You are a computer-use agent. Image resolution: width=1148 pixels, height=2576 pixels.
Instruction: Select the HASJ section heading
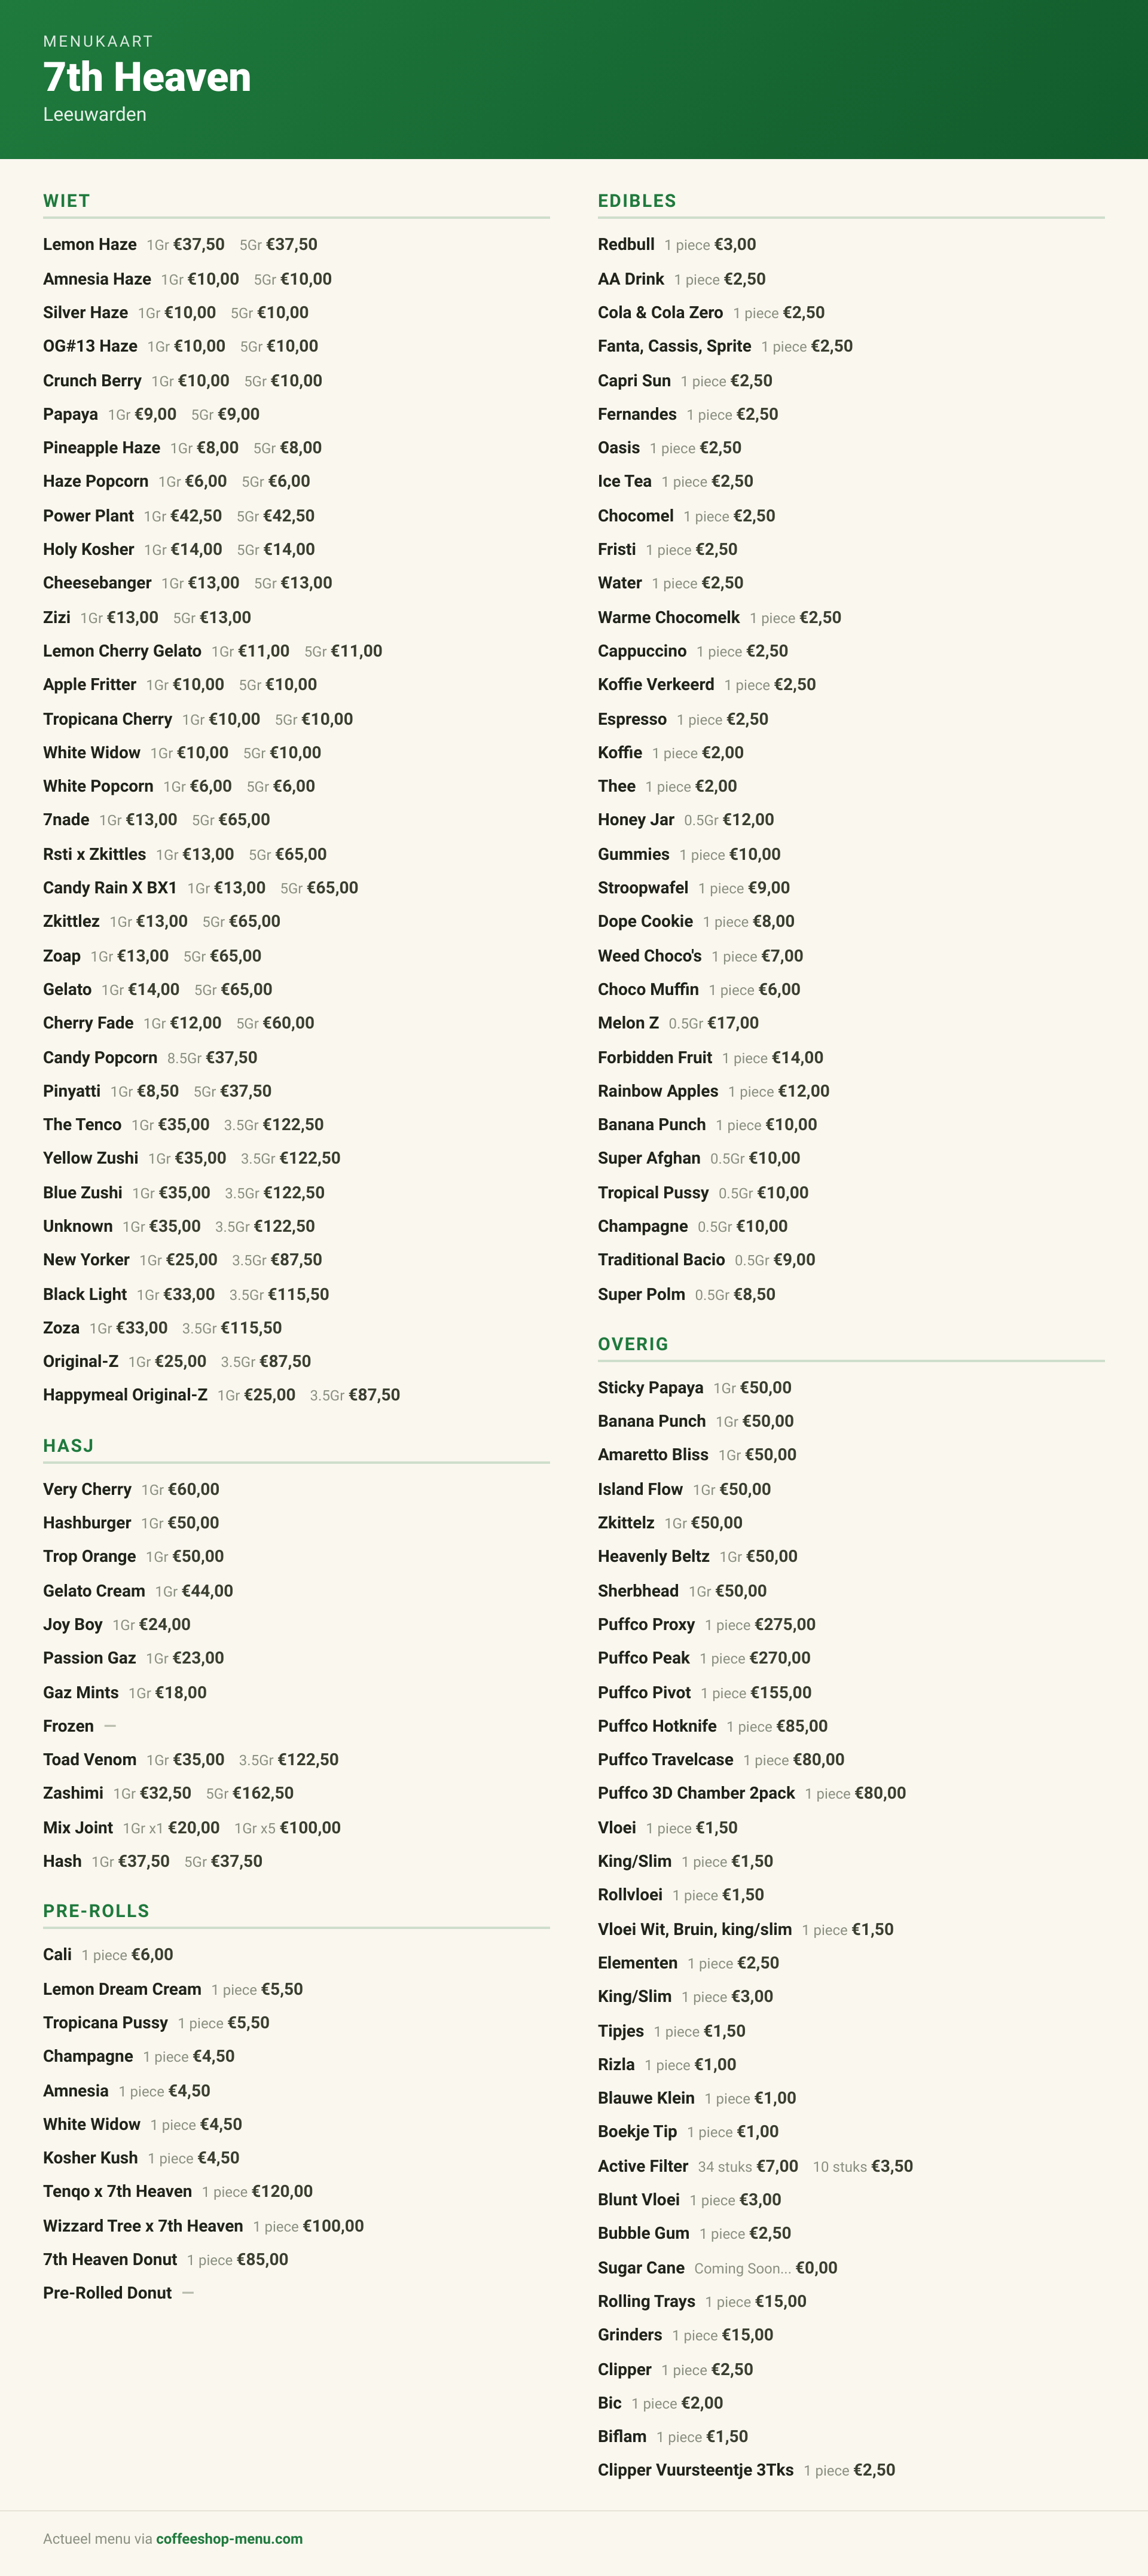68,1446
